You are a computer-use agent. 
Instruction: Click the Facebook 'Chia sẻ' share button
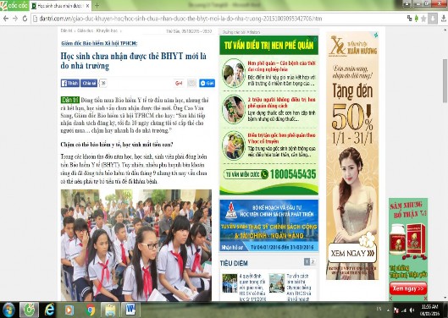[x=89, y=83]
